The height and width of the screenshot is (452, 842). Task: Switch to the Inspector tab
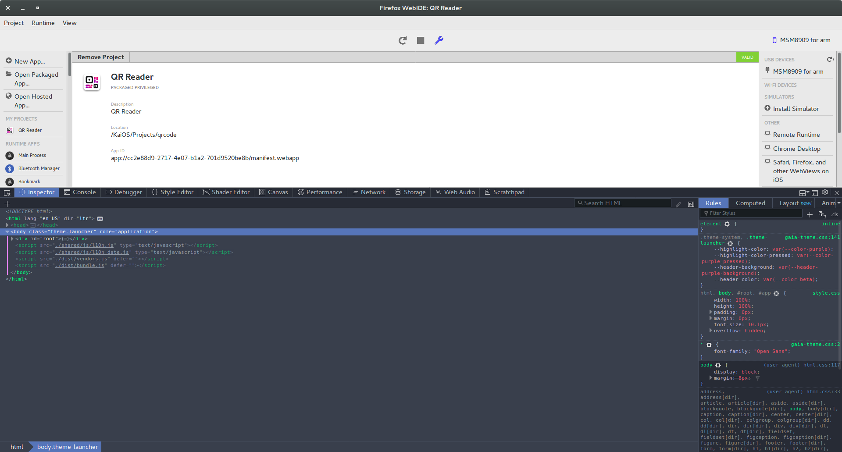tap(37, 192)
